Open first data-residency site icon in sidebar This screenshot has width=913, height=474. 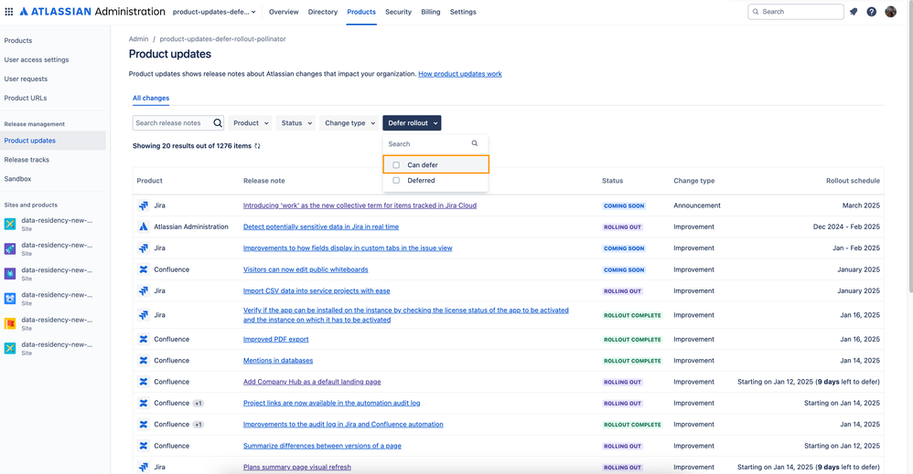pos(10,224)
